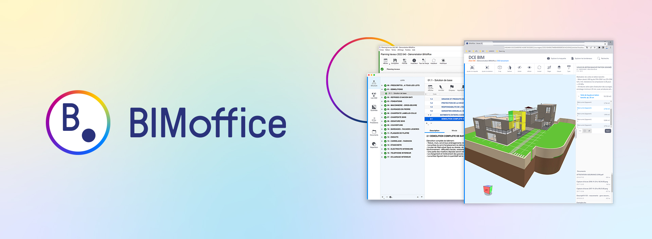Follow the DCE lancement breadcrumb link
The width and height of the screenshot is (652, 239).
coord(503,61)
